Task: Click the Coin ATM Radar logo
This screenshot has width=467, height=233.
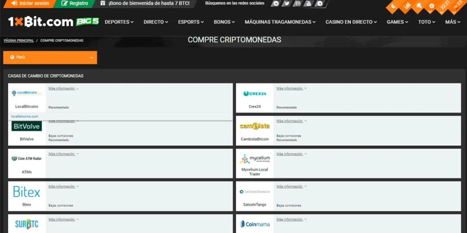Action: click(x=26, y=159)
